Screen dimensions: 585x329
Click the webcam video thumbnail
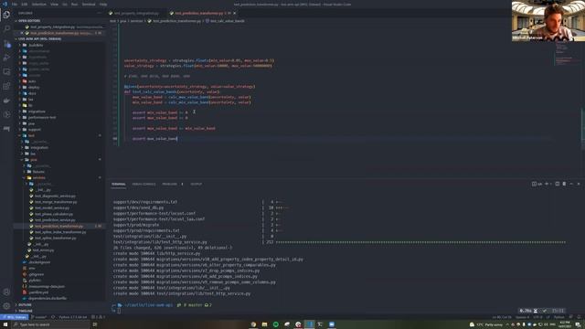tap(548, 20)
